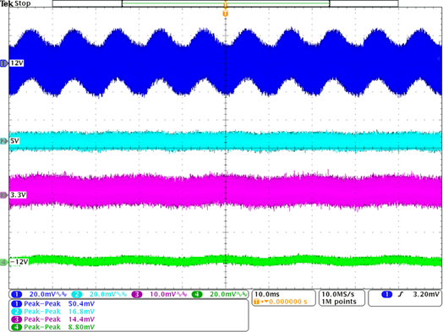Screen dimensions: 443x332
Task: Select the orange trigger position marker T
Action: coord(225,14)
